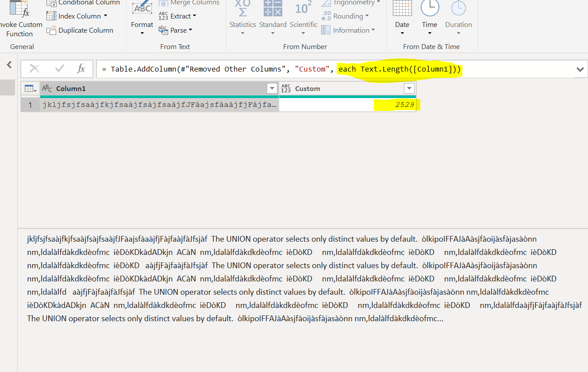Image resolution: width=588 pixels, height=372 pixels.
Task: Expand Index Column dropdown arrow
Action: (105, 16)
